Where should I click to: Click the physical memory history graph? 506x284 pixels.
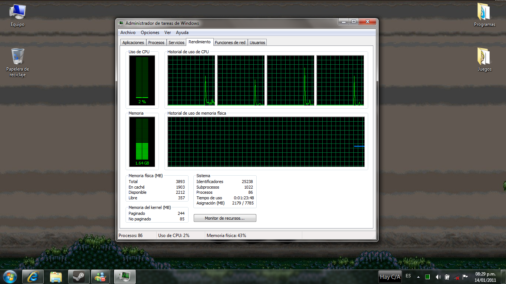[x=266, y=142]
